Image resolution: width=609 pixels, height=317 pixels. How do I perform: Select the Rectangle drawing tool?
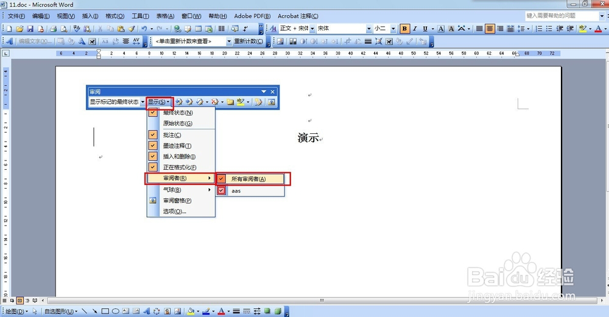click(105, 311)
